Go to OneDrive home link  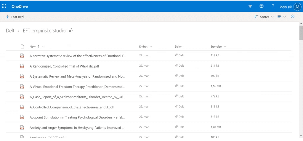[x=20, y=7]
